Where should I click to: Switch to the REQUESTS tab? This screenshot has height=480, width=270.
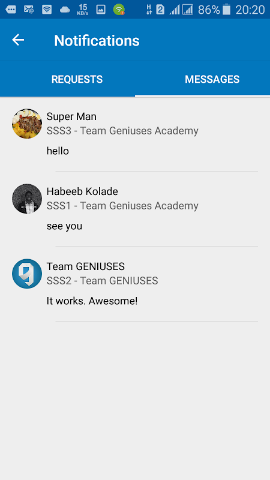pyautogui.click(x=77, y=79)
